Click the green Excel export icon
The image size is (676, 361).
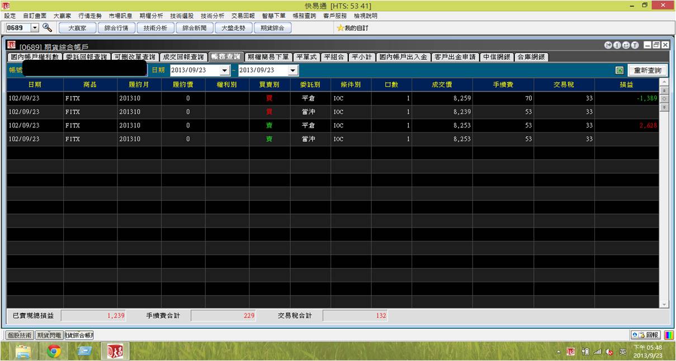[620, 70]
